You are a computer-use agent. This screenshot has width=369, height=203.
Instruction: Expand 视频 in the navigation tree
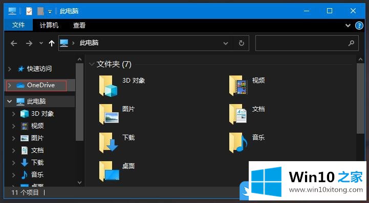[14, 126]
